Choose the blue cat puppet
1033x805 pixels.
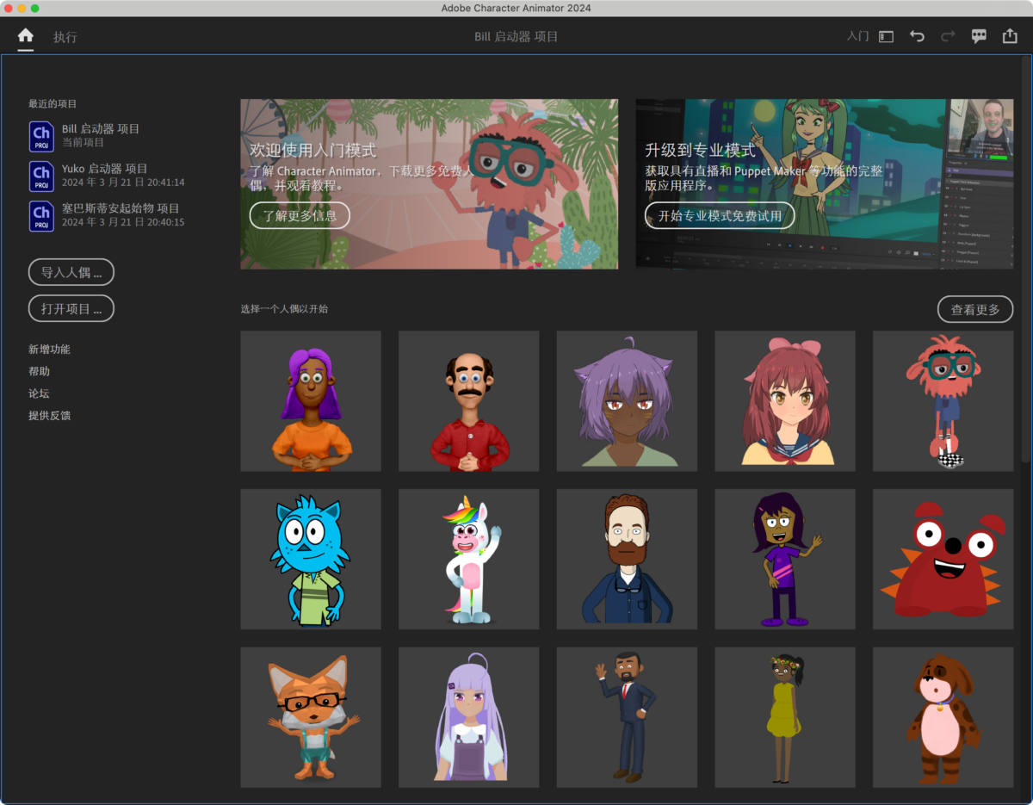tap(311, 560)
